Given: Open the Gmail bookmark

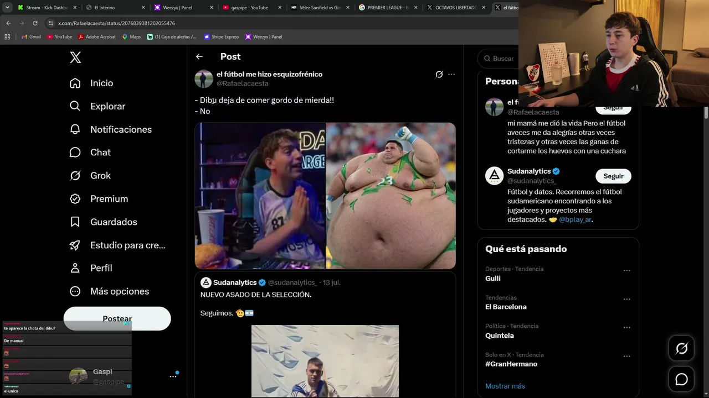Looking at the screenshot, I should (31, 37).
